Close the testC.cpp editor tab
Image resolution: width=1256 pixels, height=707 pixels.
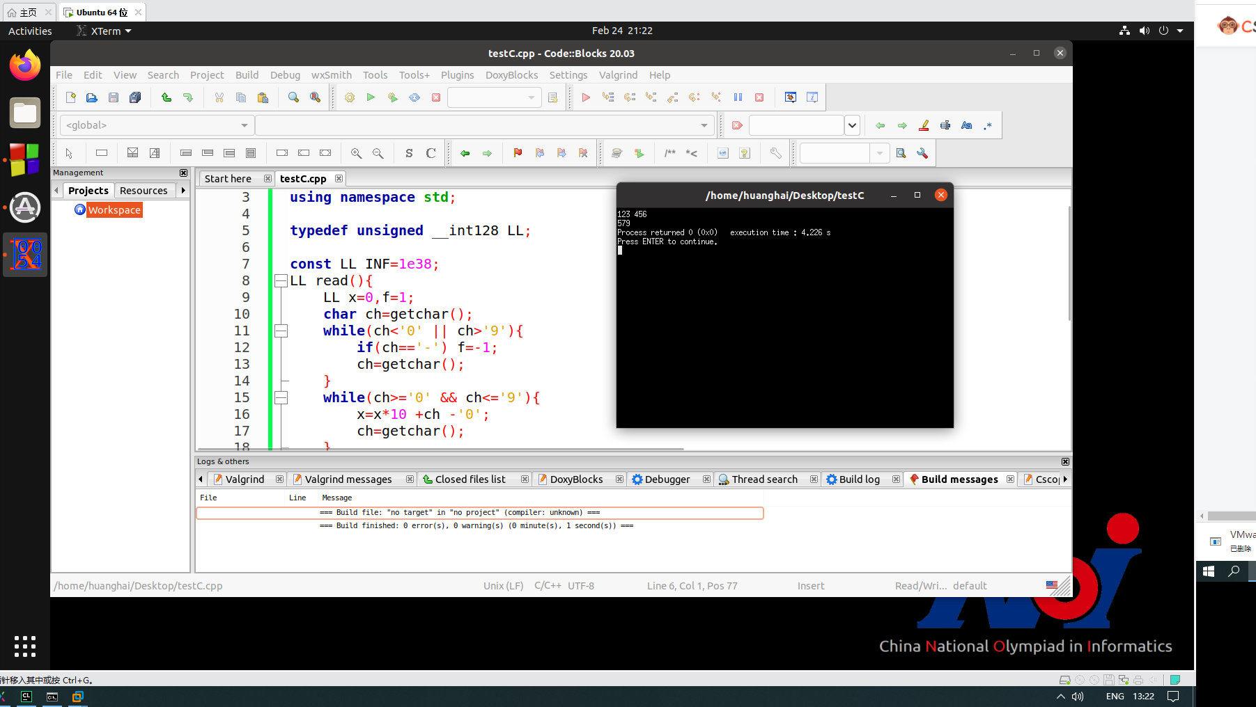(x=339, y=179)
